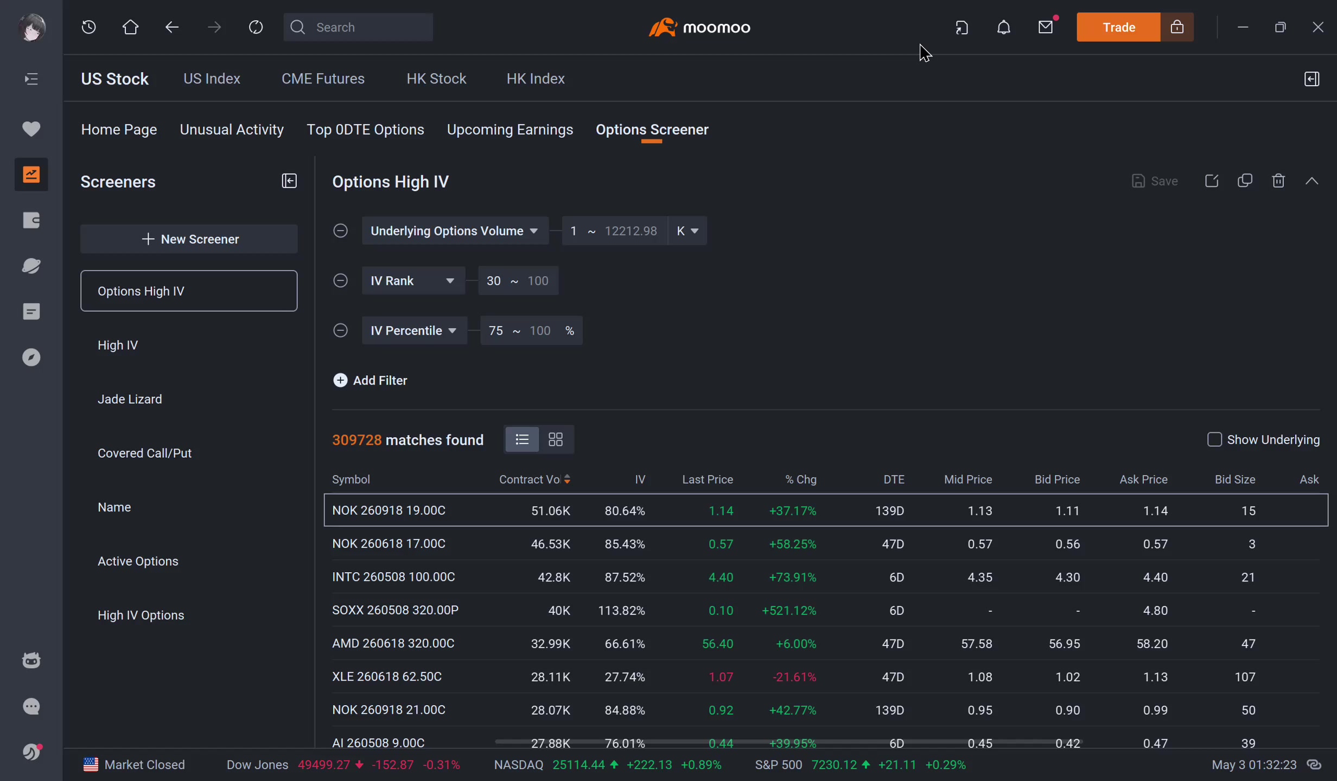The height and width of the screenshot is (781, 1337).
Task: Open Upcoming Earnings tab
Action: pyautogui.click(x=510, y=130)
